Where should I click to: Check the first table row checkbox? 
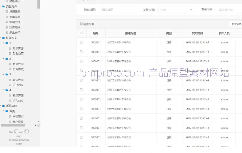click(x=81, y=43)
